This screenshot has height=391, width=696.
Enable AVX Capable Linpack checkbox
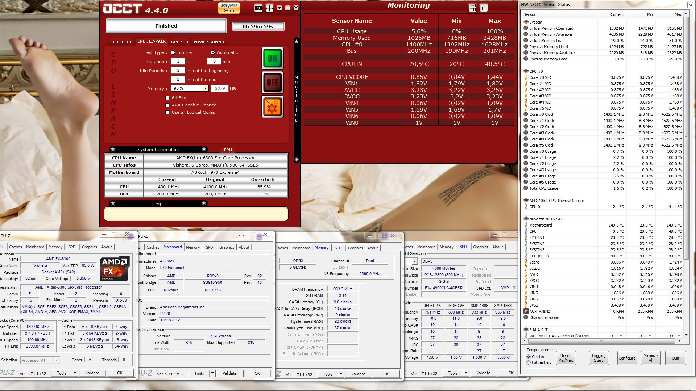[167, 105]
